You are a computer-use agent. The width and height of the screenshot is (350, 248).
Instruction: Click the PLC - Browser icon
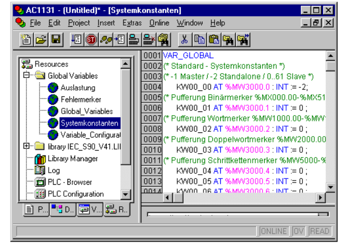click(x=40, y=183)
